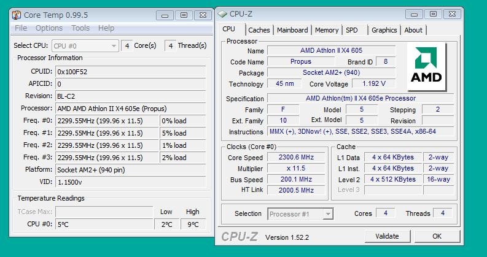Viewport: 487px width, 257px height.
Task: Click the Validate button in CPU-Z
Action: click(x=387, y=236)
